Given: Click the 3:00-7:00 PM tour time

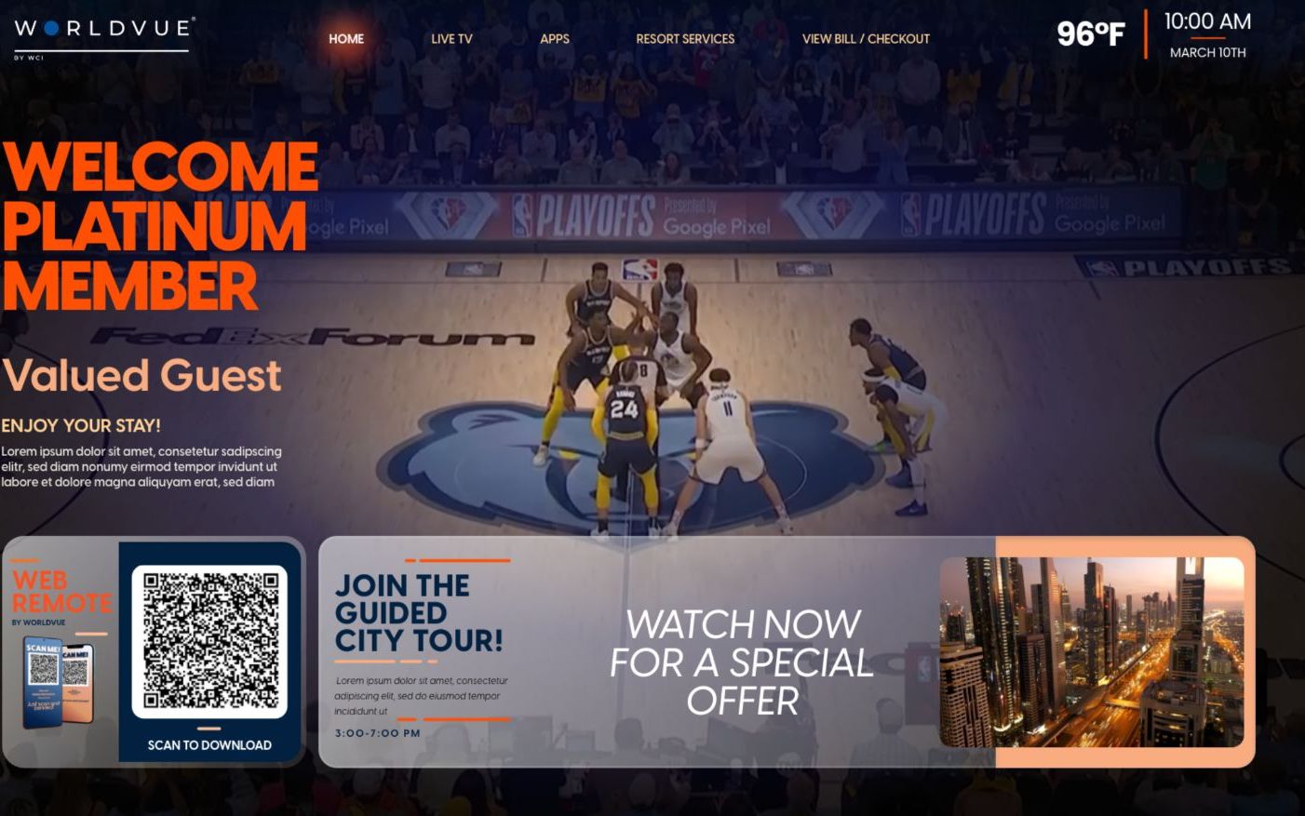Looking at the screenshot, I should pyautogui.click(x=377, y=733).
